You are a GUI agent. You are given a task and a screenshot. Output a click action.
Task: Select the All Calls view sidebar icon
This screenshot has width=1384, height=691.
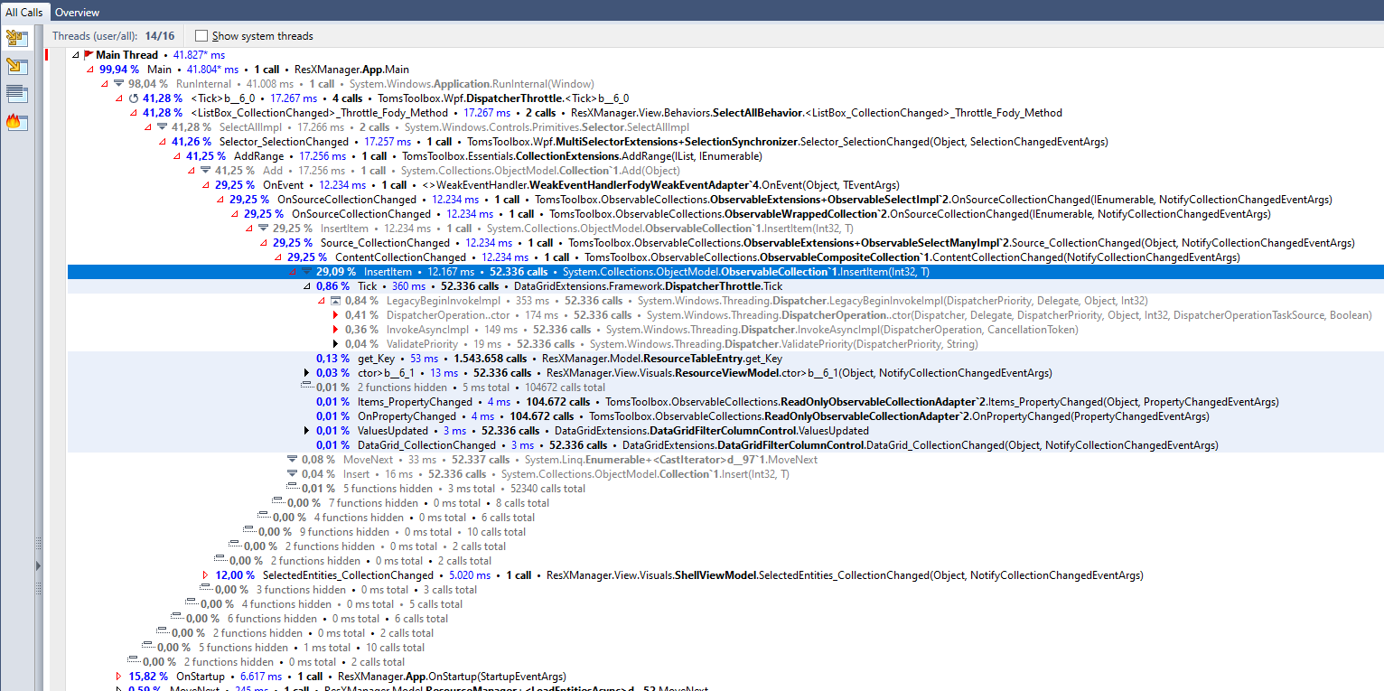click(x=16, y=38)
